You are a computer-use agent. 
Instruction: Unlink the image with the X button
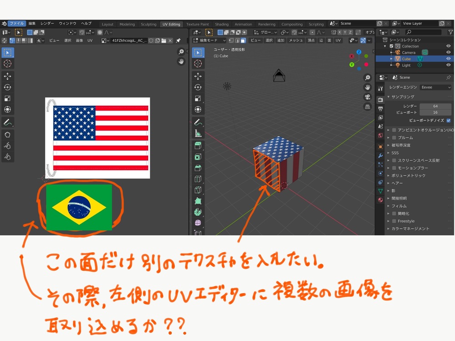(170, 41)
